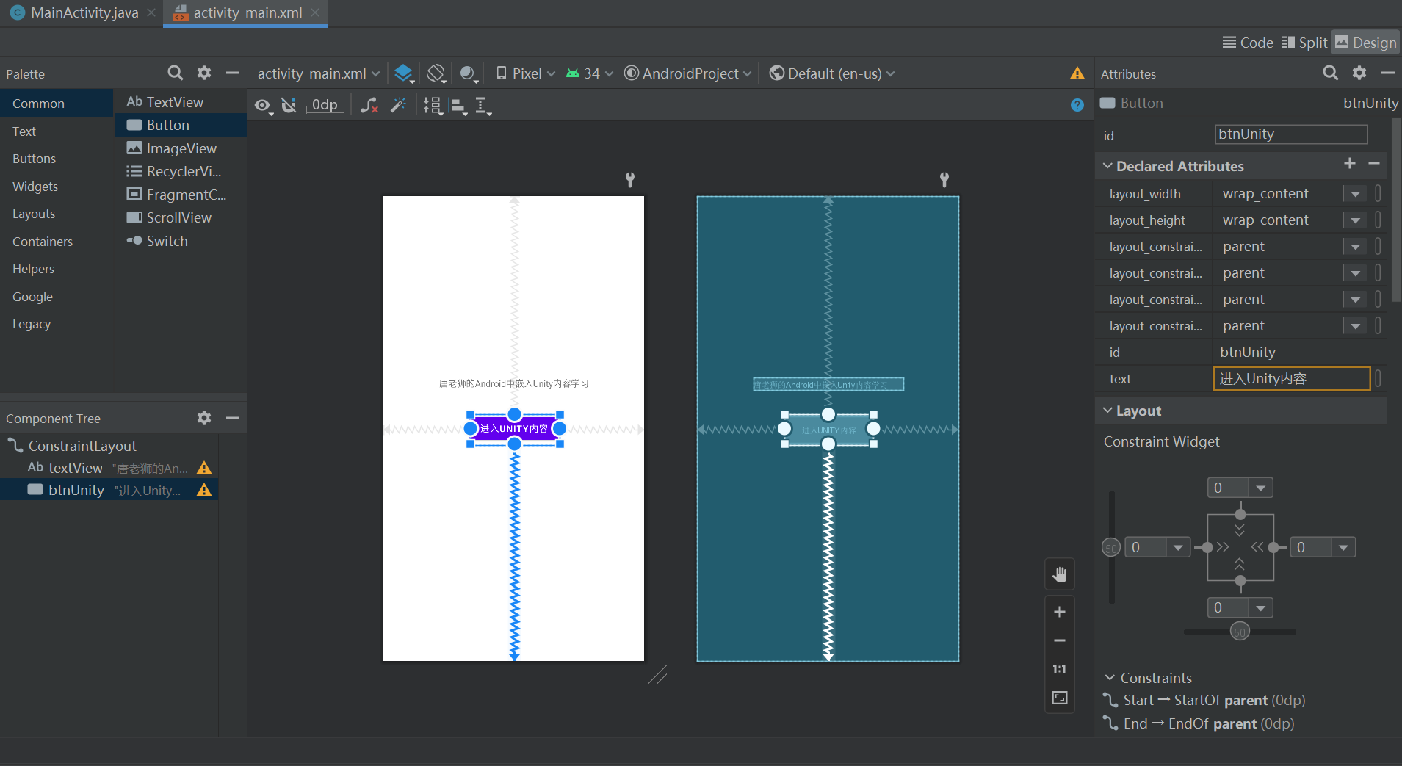Zoom in the design surface
This screenshot has width=1402, height=766.
[1059, 612]
